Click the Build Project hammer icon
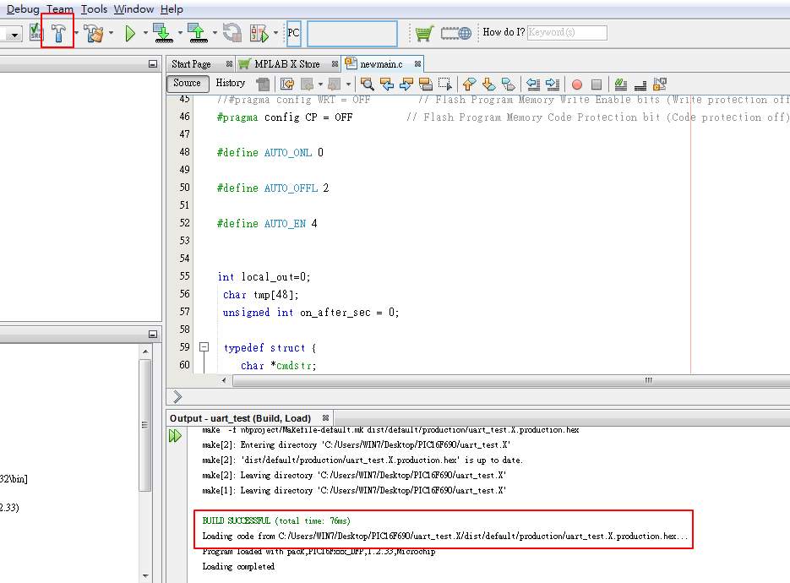790x583 pixels. (58, 33)
